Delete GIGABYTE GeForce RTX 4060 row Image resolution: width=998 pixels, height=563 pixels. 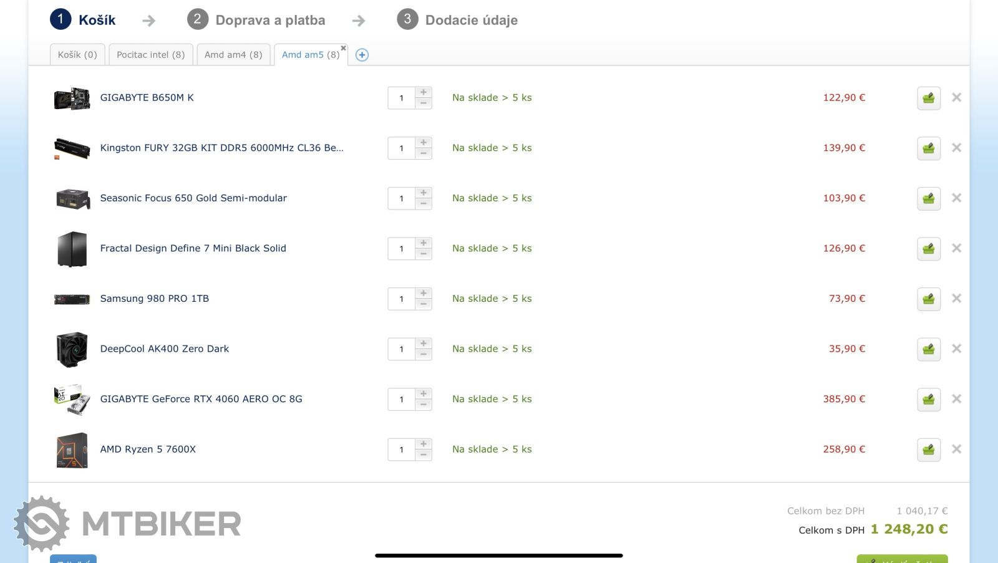tap(956, 399)
